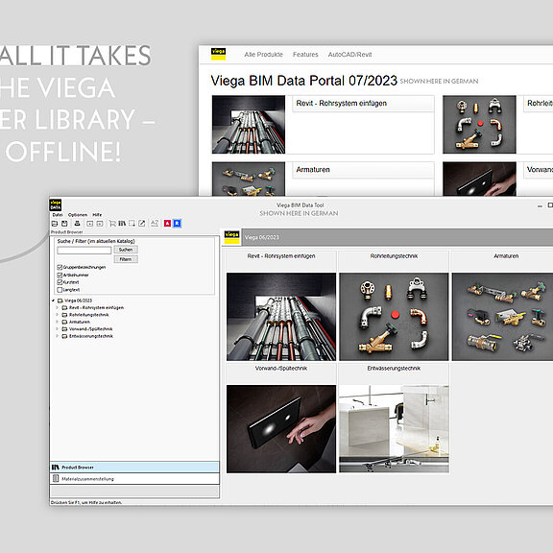Expand the Rohrleitungstechnik tree node
The image size is (553, 553).
tap(58, 315)
